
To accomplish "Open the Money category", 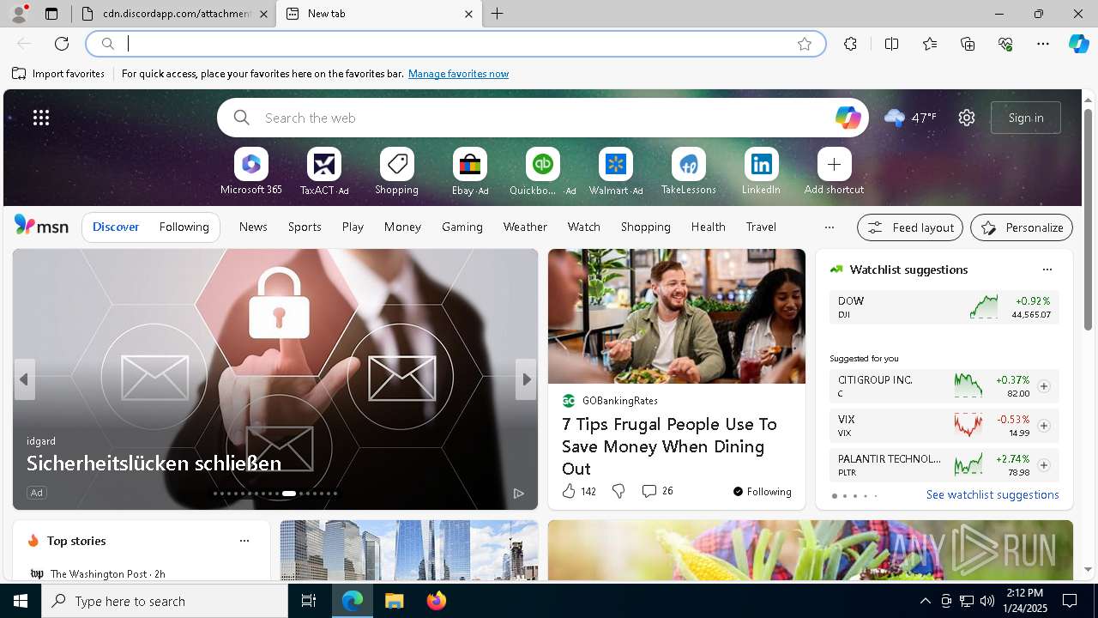I will click(402, 227).
